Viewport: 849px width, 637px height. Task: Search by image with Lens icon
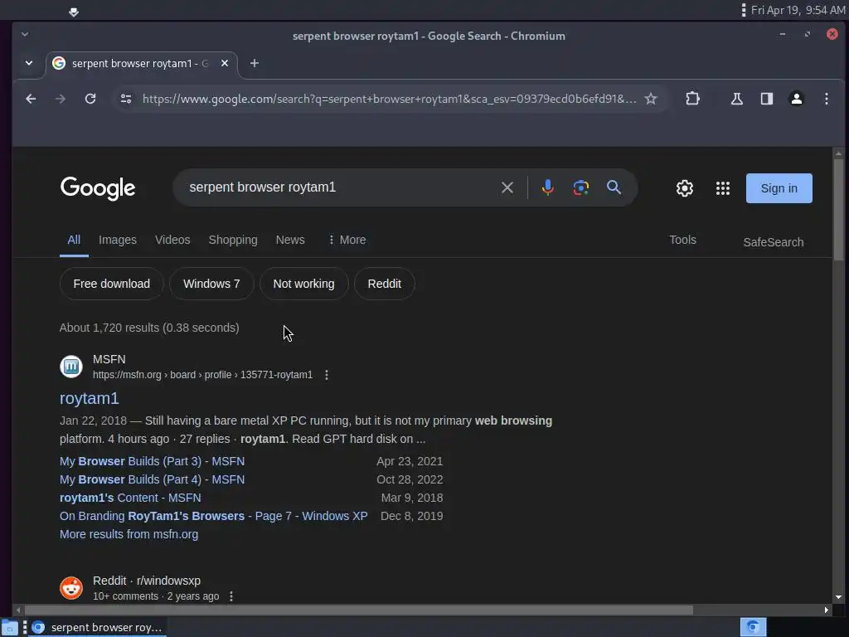(x=581, y=187)
